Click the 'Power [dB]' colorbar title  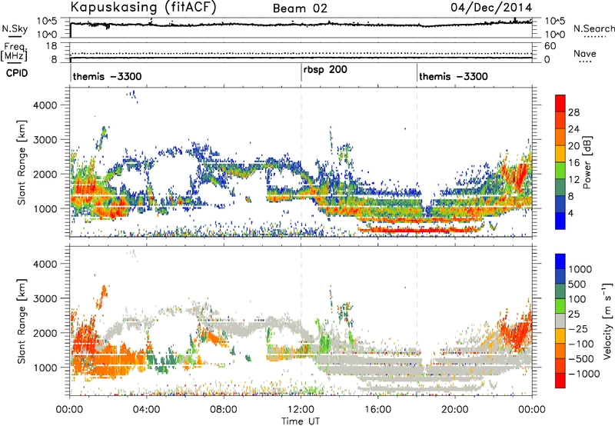pyautogui.click(x=587, y=162)
